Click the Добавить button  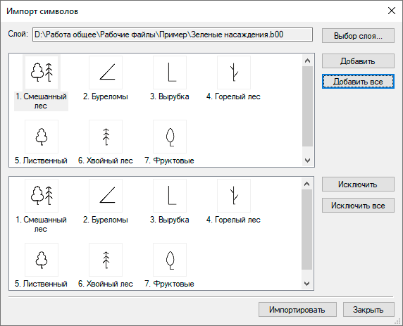click(358, 61)
